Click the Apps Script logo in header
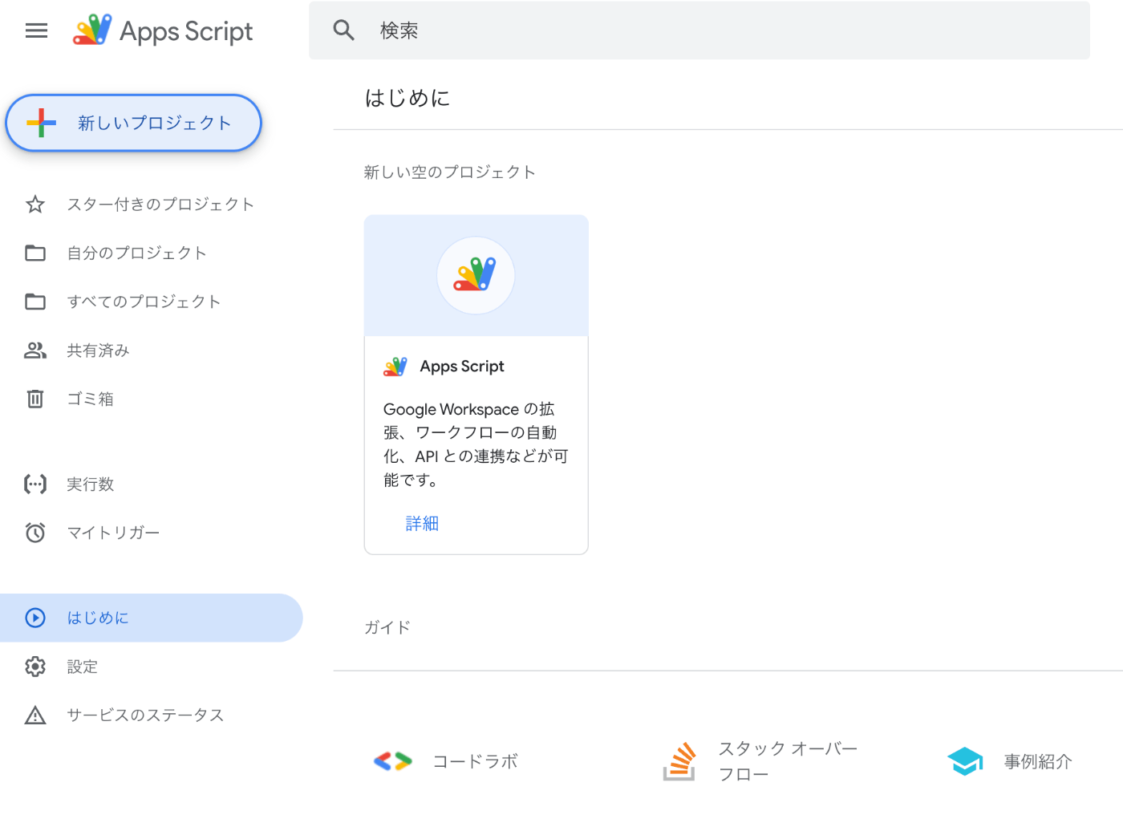This screenshot has height=827, width=1123. (163, 30)
